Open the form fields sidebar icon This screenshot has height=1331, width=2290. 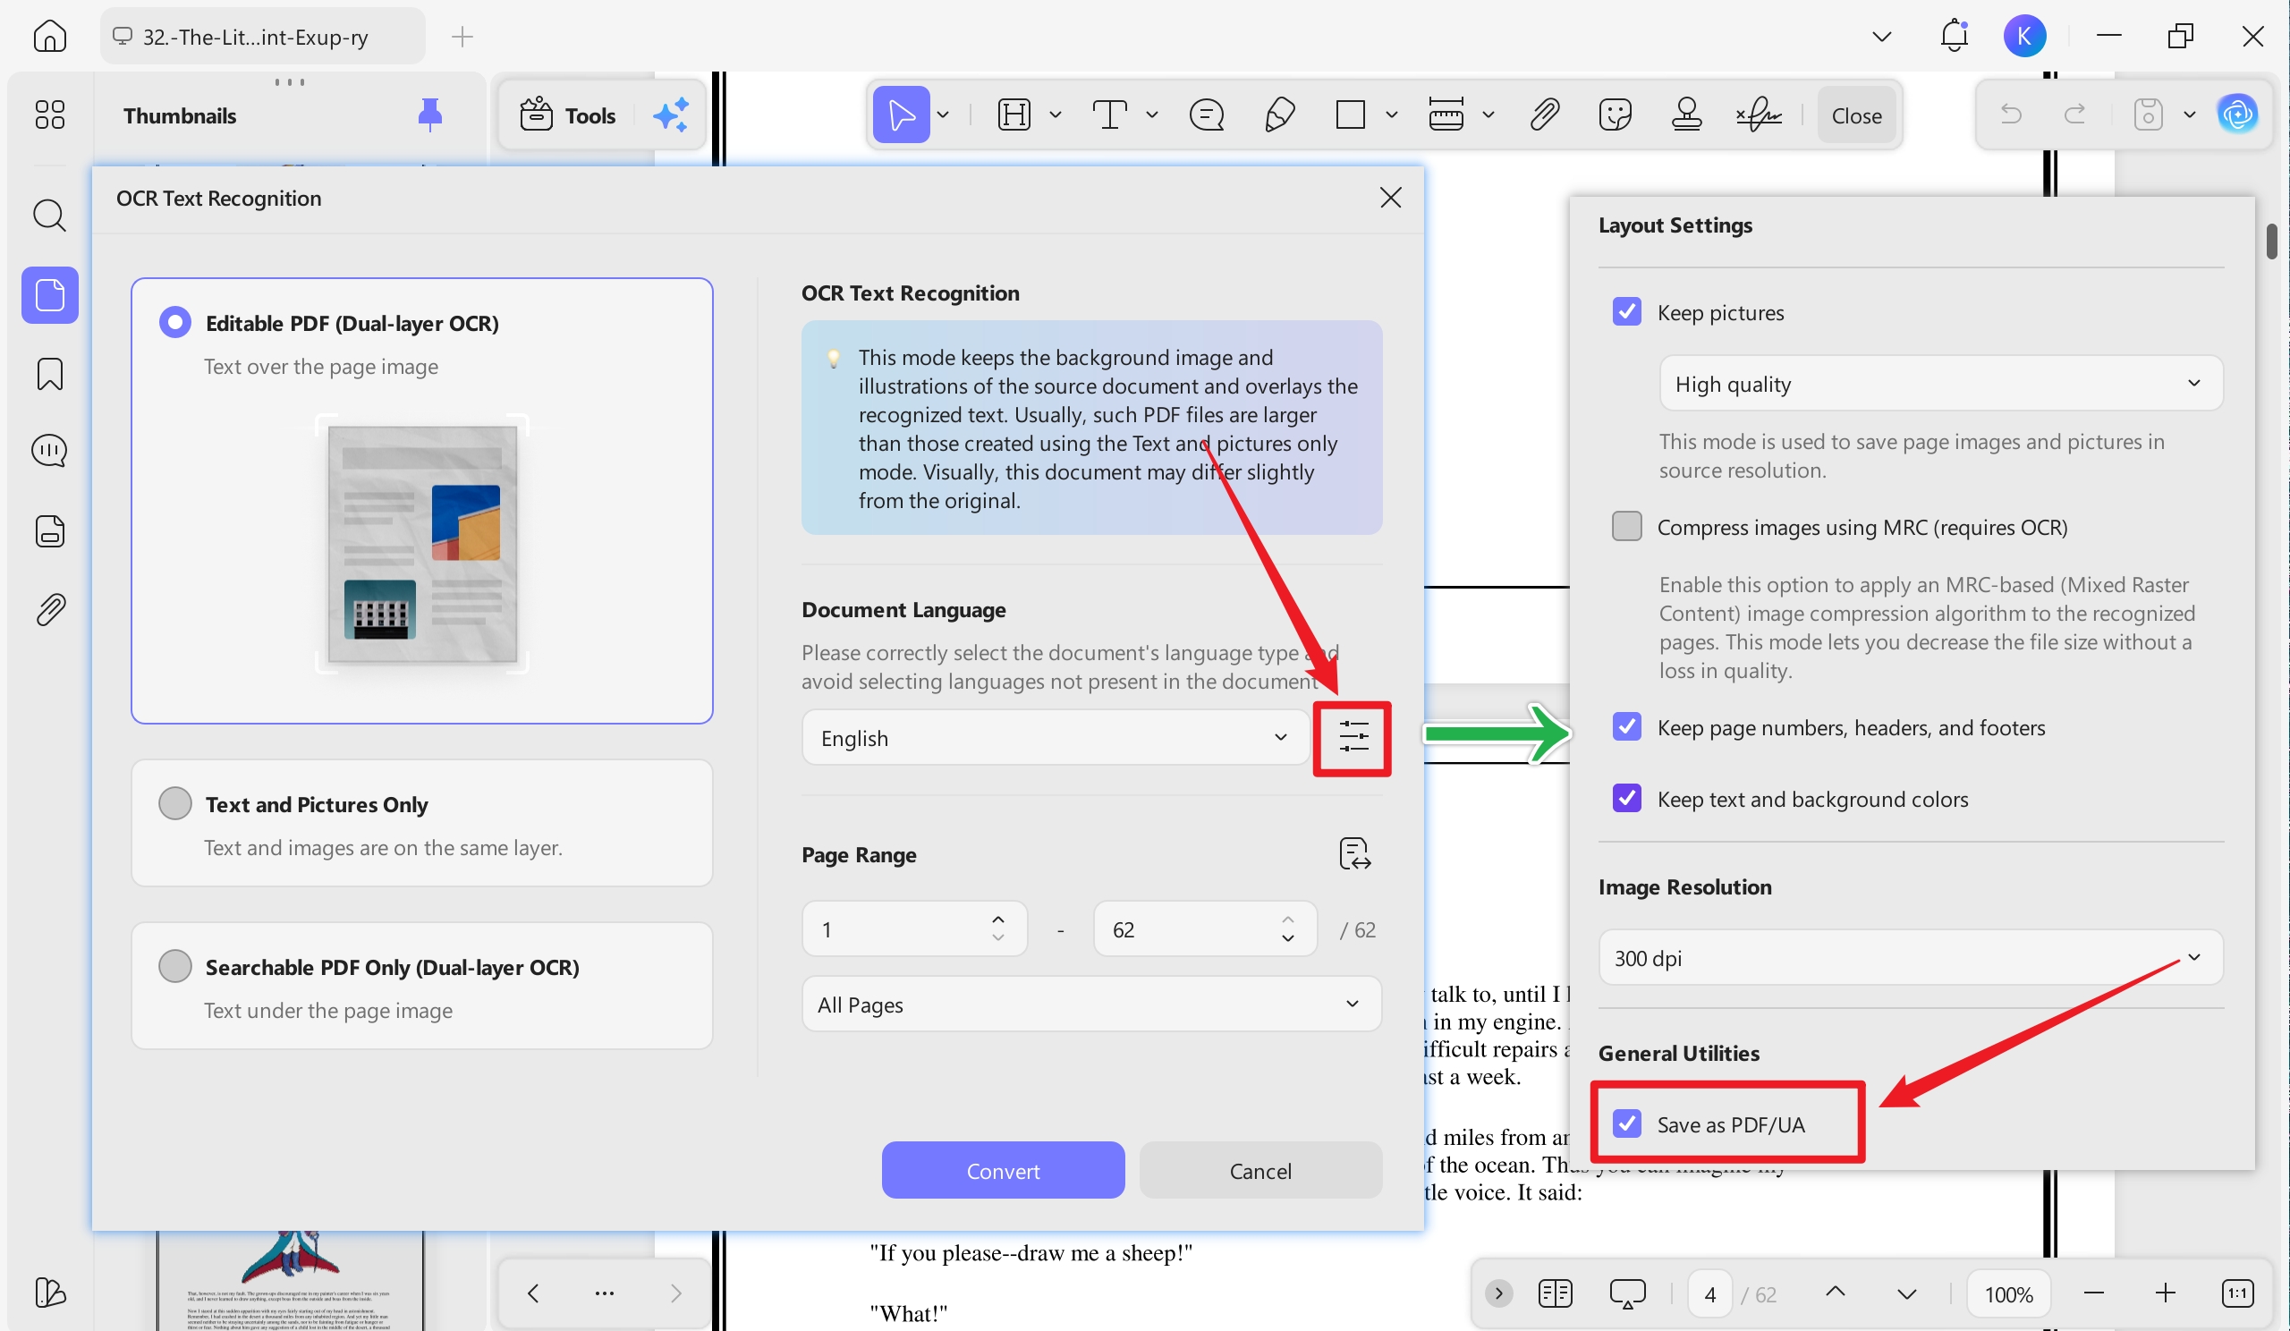tap(49, 530)
